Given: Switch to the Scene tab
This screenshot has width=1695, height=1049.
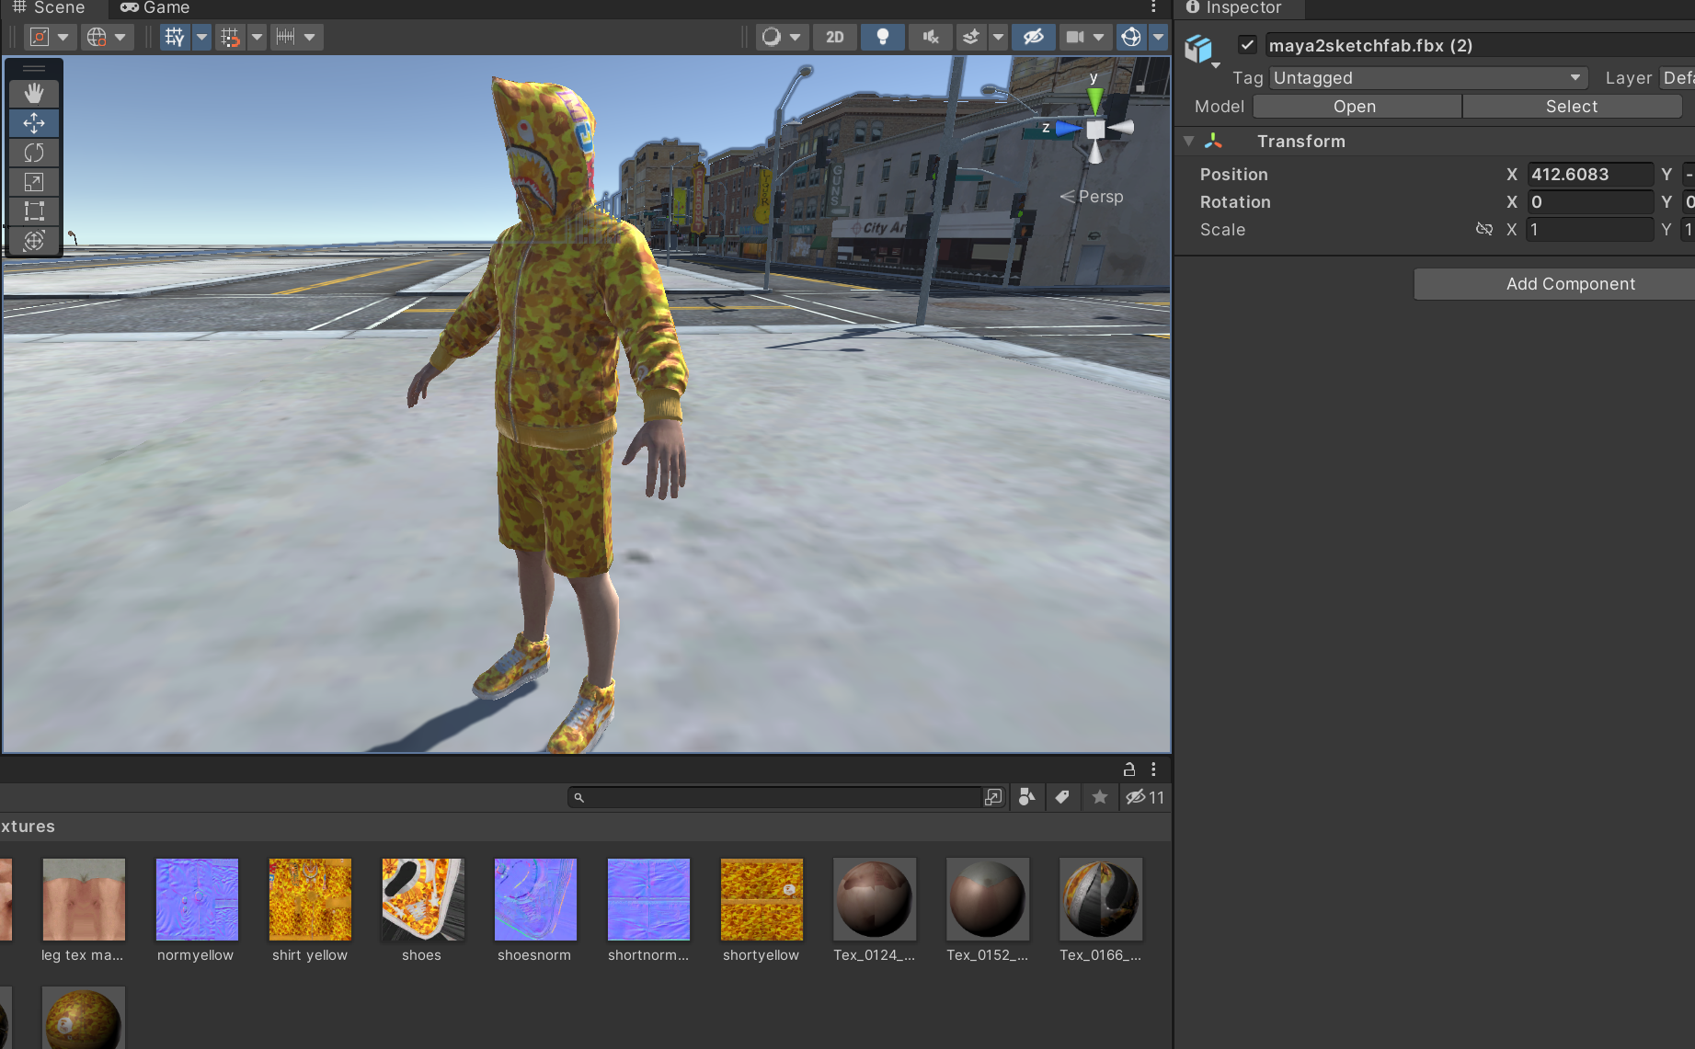Looking at the screenshot, I should click(x=48, y=7).
